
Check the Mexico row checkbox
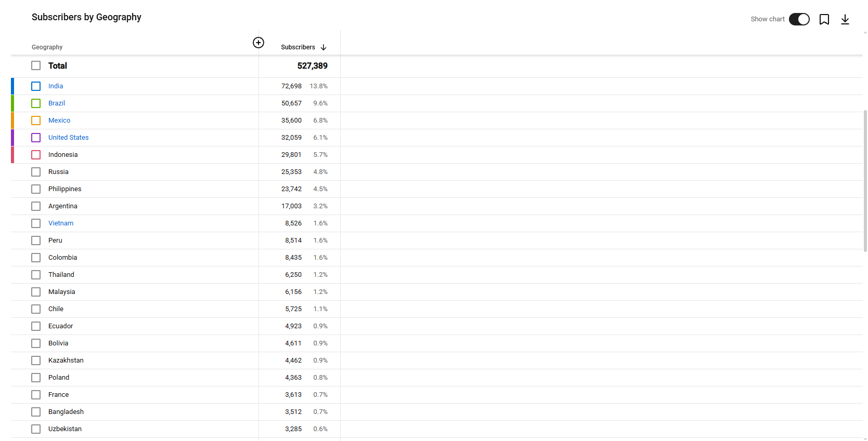click(x=36, y=121)
